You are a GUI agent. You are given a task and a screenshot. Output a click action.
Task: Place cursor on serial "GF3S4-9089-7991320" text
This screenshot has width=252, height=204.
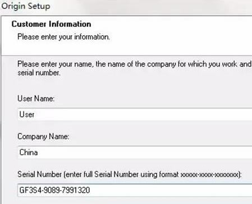point(54,190)
